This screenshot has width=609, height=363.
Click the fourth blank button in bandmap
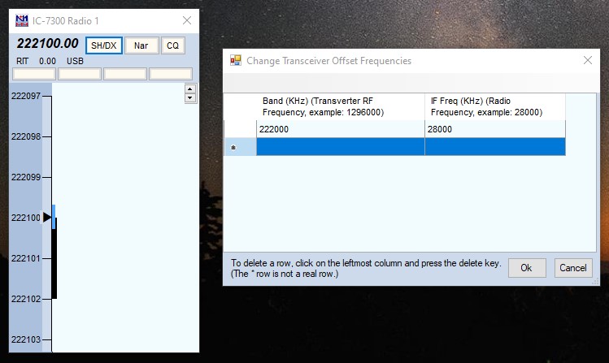point(171,74)
